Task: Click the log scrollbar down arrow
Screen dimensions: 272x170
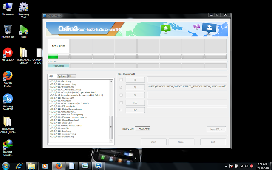Action: click(x=111, y=141)
